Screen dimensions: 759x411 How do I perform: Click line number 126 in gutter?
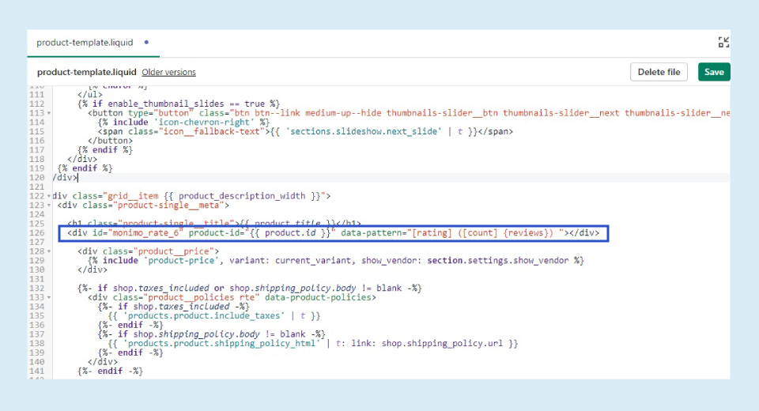(x=38, y=233)
